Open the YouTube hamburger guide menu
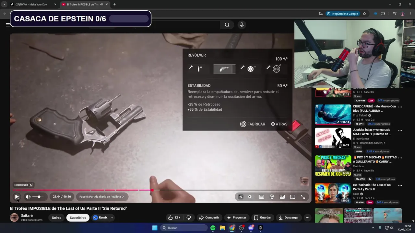This screenshot has width=415, height=233. point(8,25)
